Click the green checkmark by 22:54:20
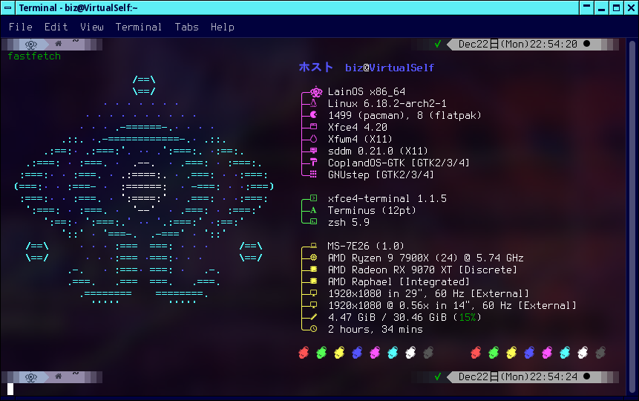639x401 pixels. [438, 44]
